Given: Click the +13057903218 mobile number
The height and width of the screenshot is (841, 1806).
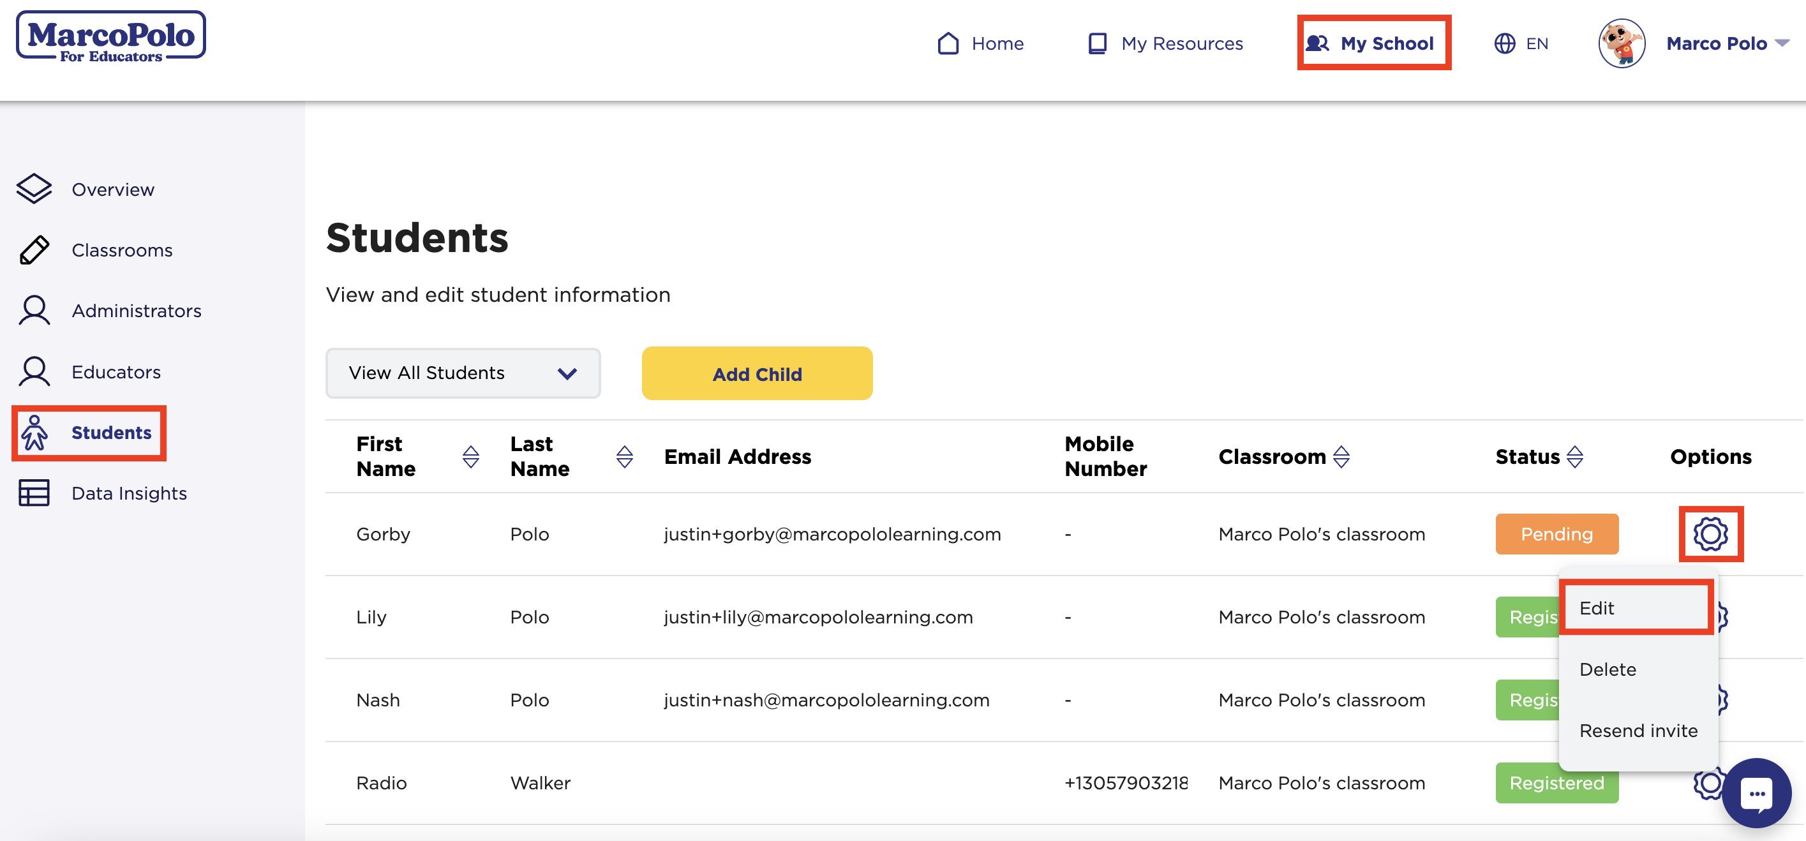Looking at the screenshot, I should tap(1125, 783).
